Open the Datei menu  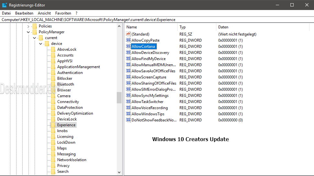[x=6, y=13]
